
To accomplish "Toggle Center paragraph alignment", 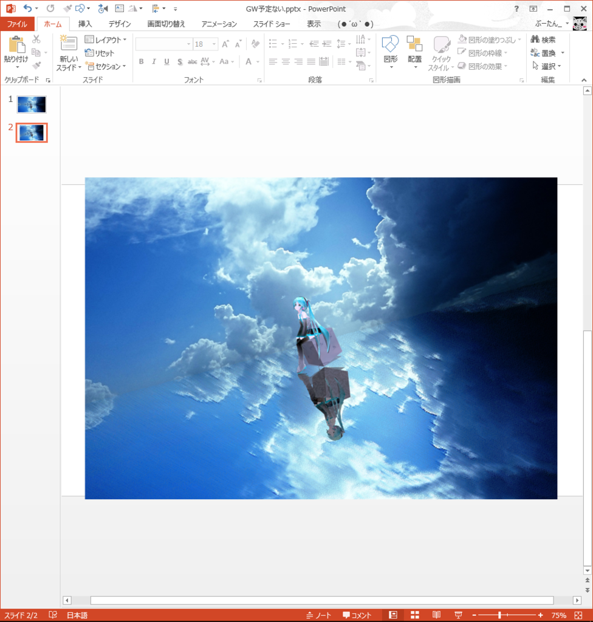I will (x=286, y=61).
